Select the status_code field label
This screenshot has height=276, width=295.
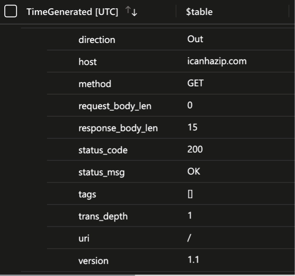[103, 150]
